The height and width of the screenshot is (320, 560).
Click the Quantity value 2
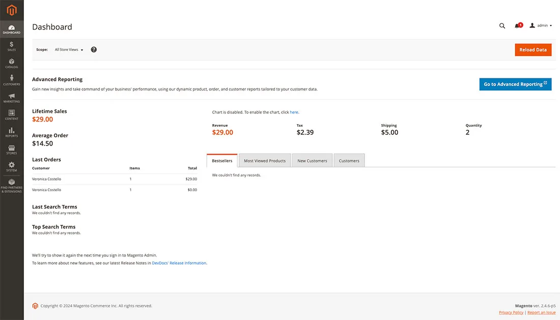467,132
